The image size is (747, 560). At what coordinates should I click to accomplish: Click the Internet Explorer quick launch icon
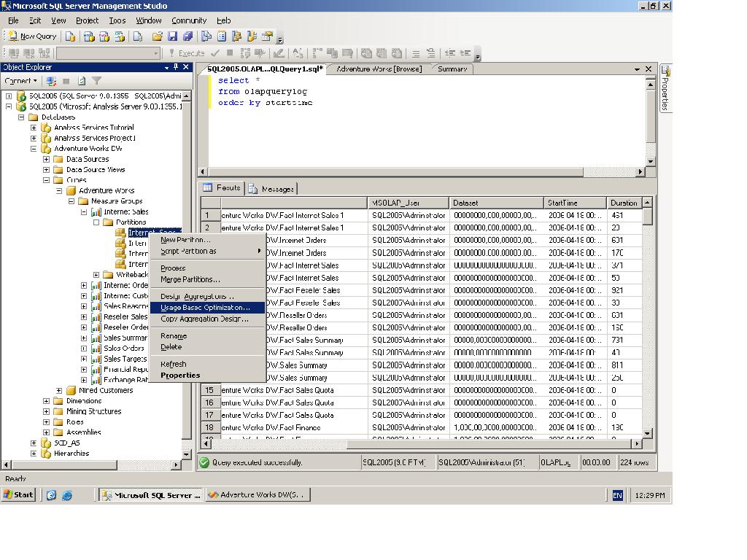(67, 495)
